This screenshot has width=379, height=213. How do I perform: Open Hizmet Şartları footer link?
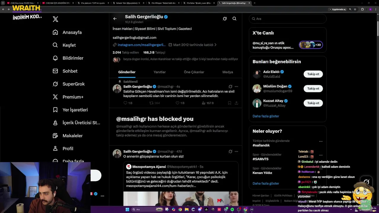[261, 196]
